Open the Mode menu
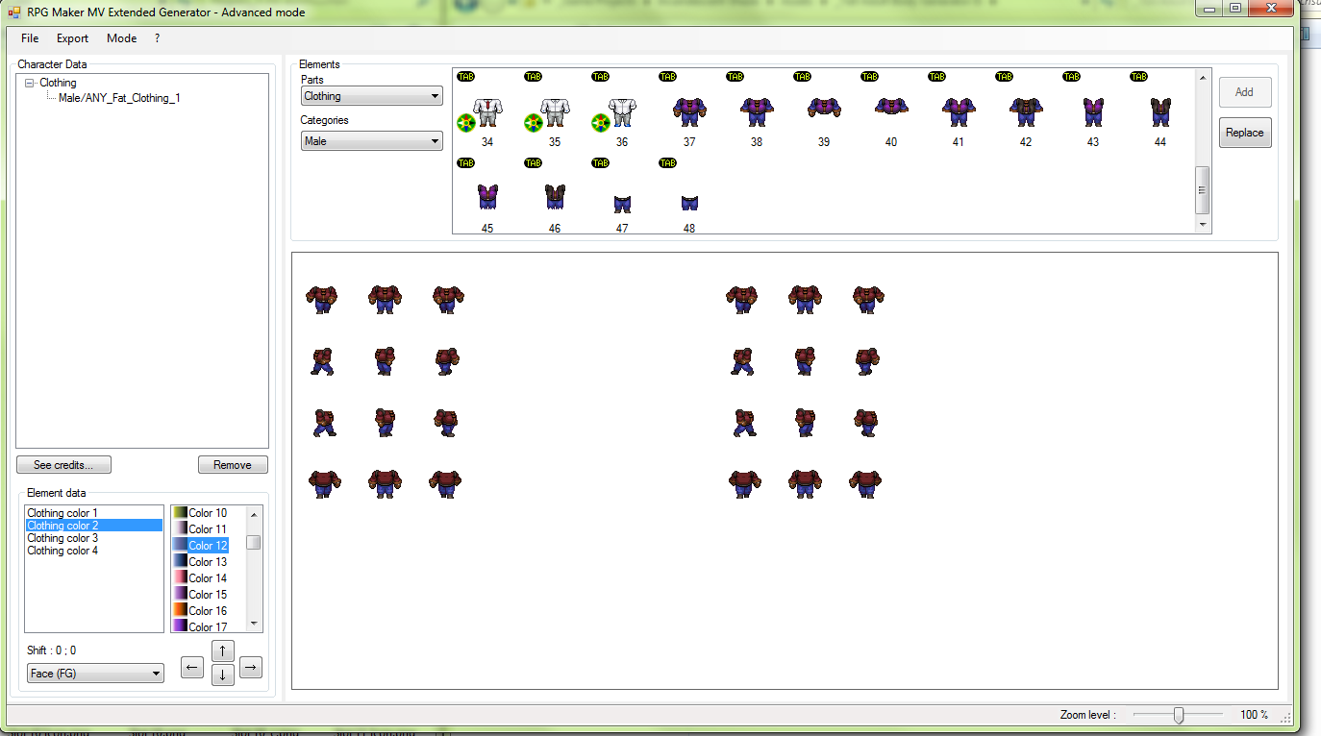The image size is (1321, 736). 121,38
